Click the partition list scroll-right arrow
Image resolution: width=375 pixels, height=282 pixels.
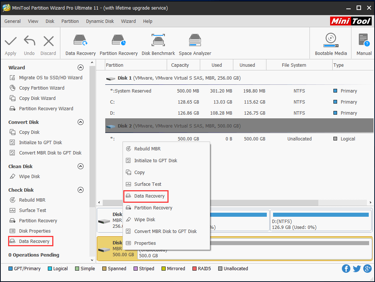(x=371, y=203)
